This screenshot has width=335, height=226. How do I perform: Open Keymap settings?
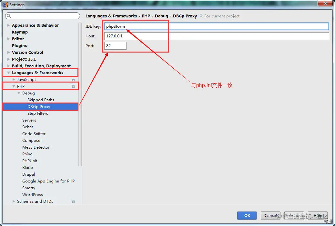(20, 32)
